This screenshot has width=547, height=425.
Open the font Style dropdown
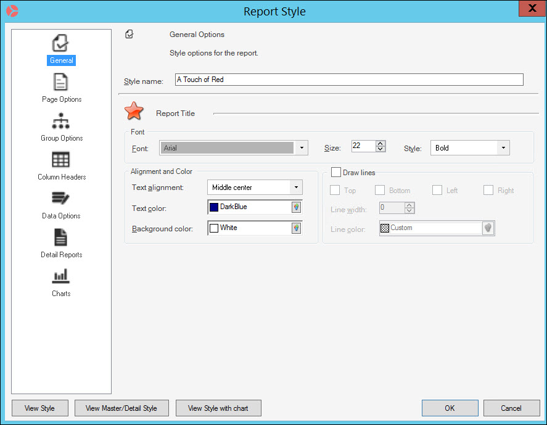pos(503,147)
